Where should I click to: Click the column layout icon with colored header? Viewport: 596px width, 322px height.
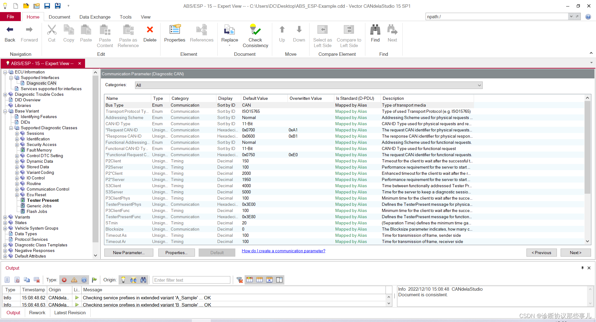(x=250, y=280)
